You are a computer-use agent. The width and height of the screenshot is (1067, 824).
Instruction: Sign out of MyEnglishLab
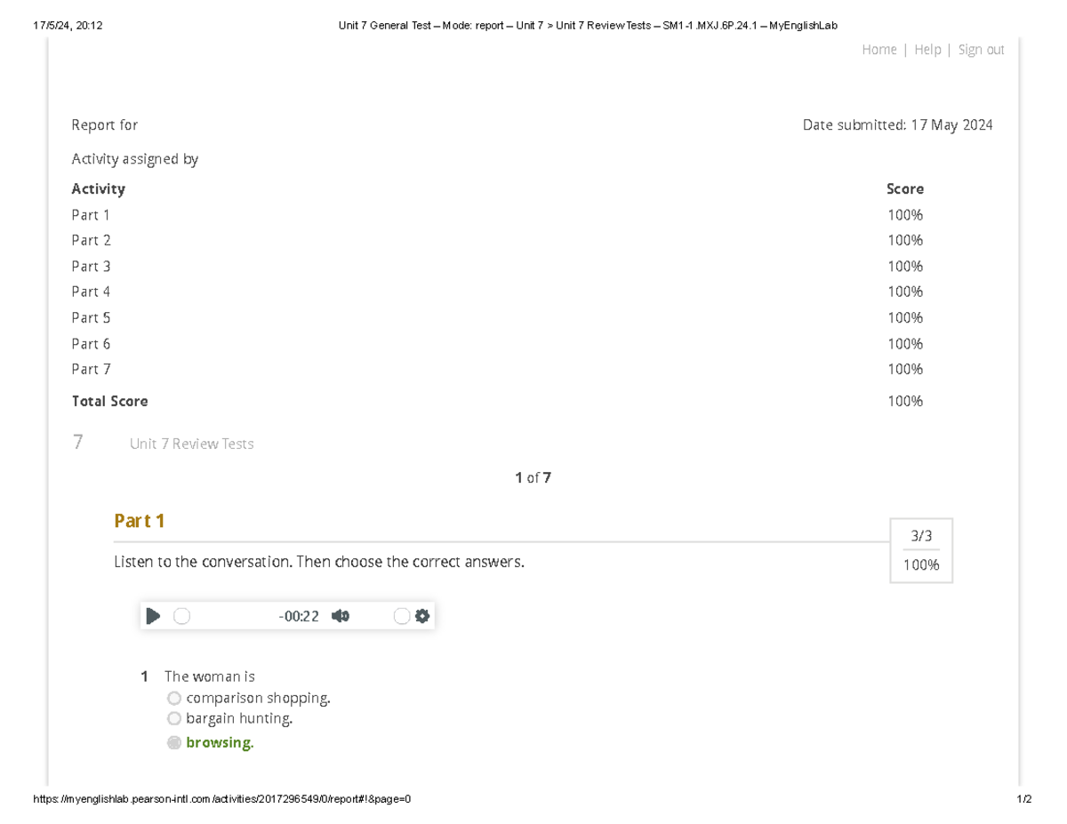pyautogui.click(x=982, y=49)
